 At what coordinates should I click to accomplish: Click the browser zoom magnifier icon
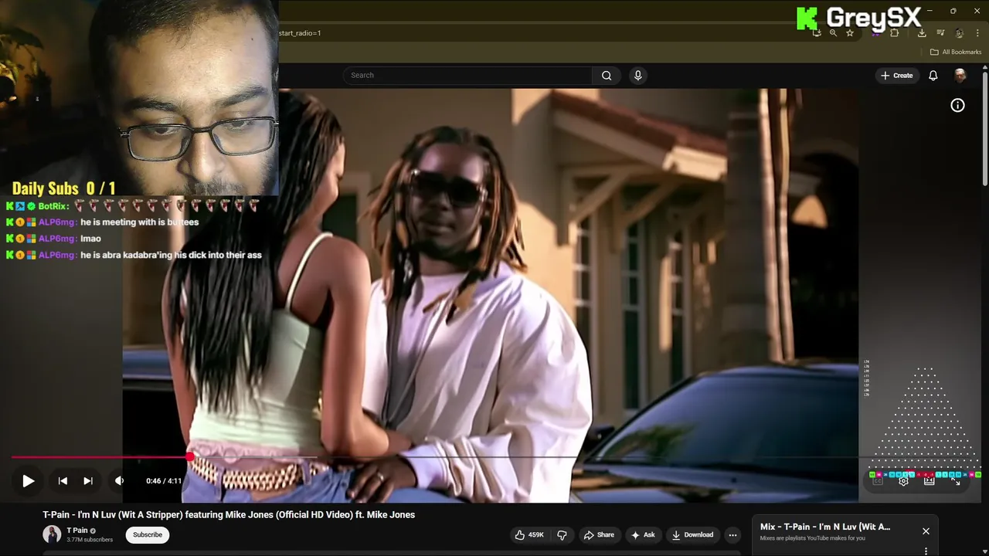coord(833,33)
